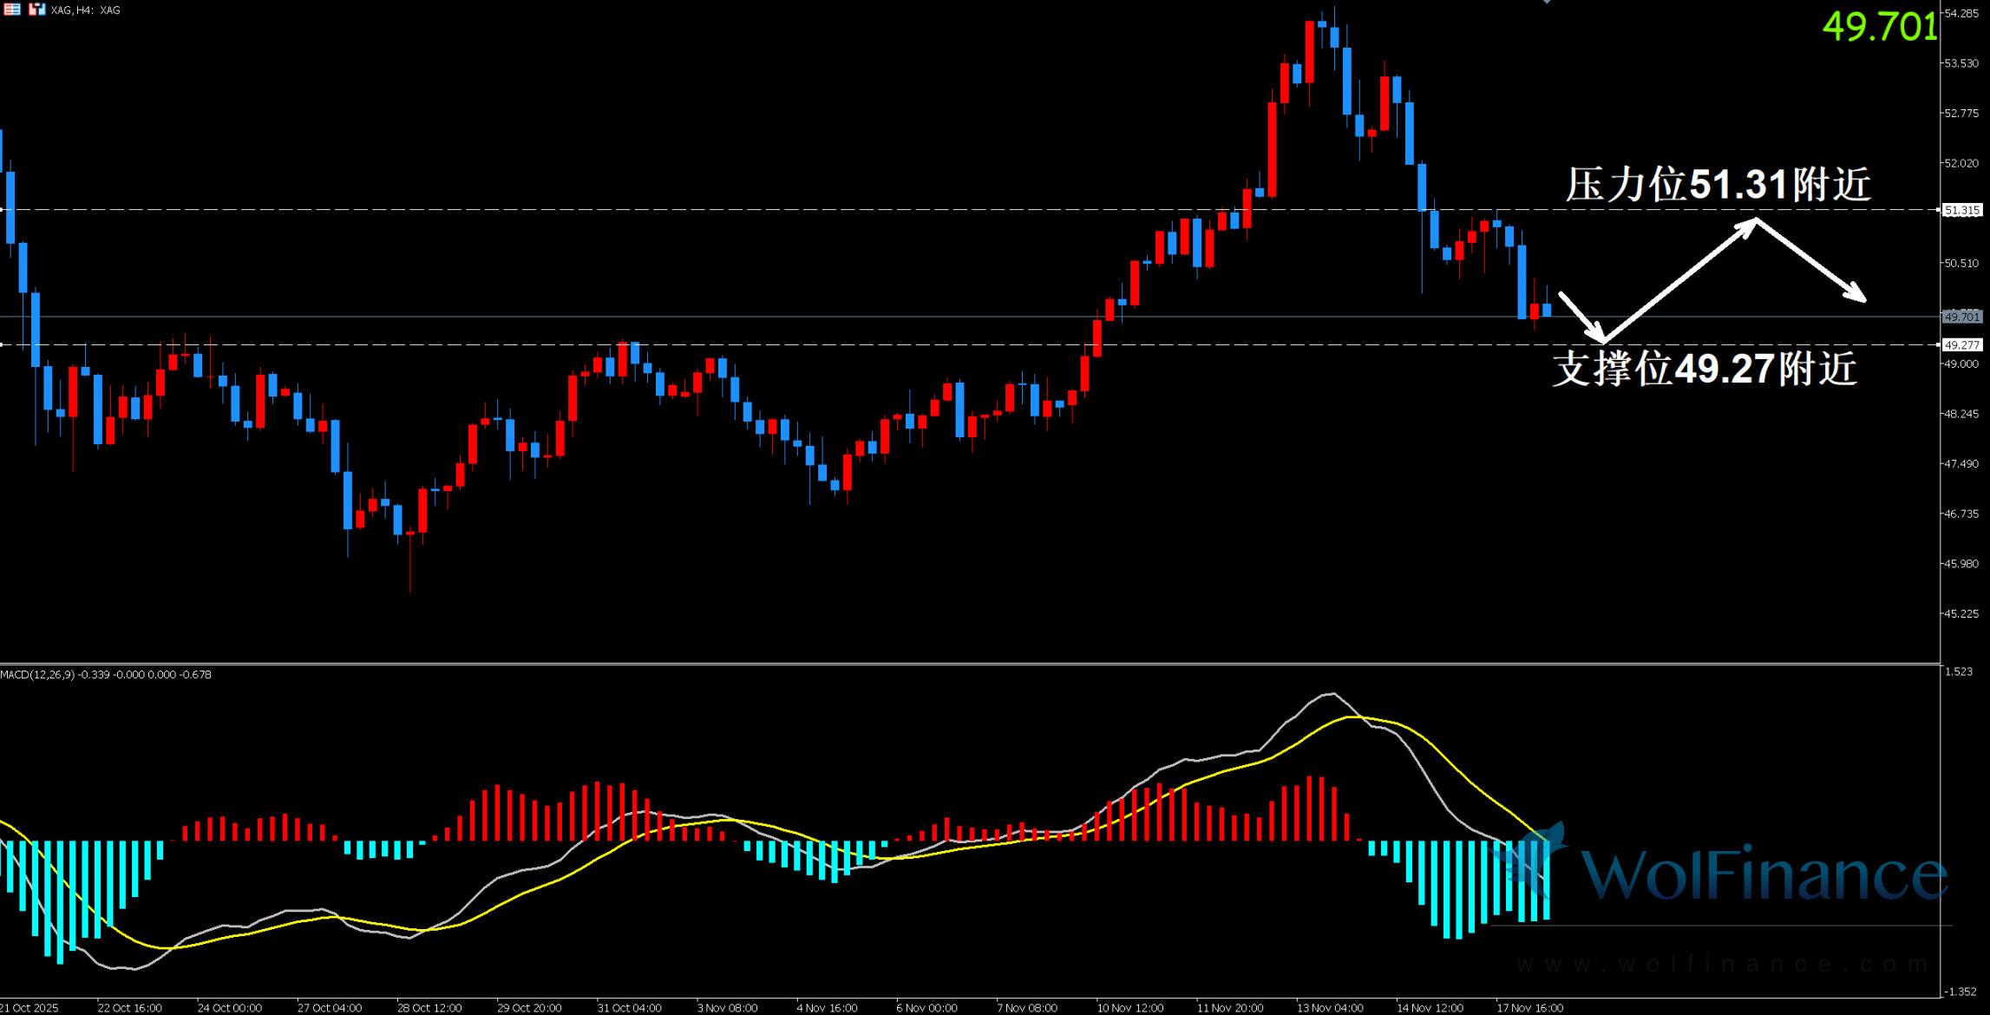Screen dimensions: 1990x1015
Task: Click the current price 49.701 axis label
Action: [x=1961, y=317]
